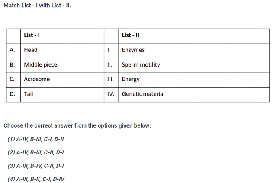Select the "Head" cell in the table
This screenshot has height=183, width=277.
point(31,50)
